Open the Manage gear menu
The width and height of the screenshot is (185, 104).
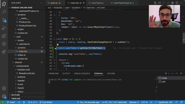click(4, 96)
